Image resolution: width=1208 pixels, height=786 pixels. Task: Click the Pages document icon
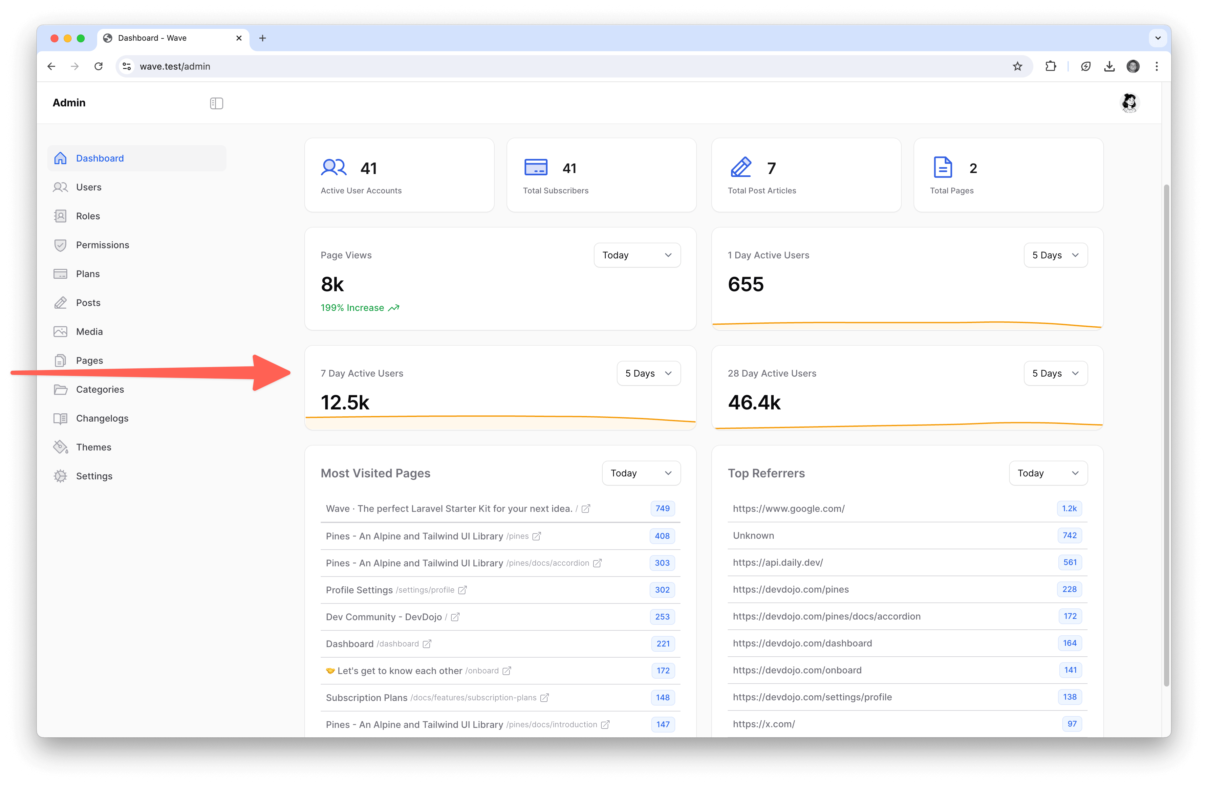pos(60,360)
